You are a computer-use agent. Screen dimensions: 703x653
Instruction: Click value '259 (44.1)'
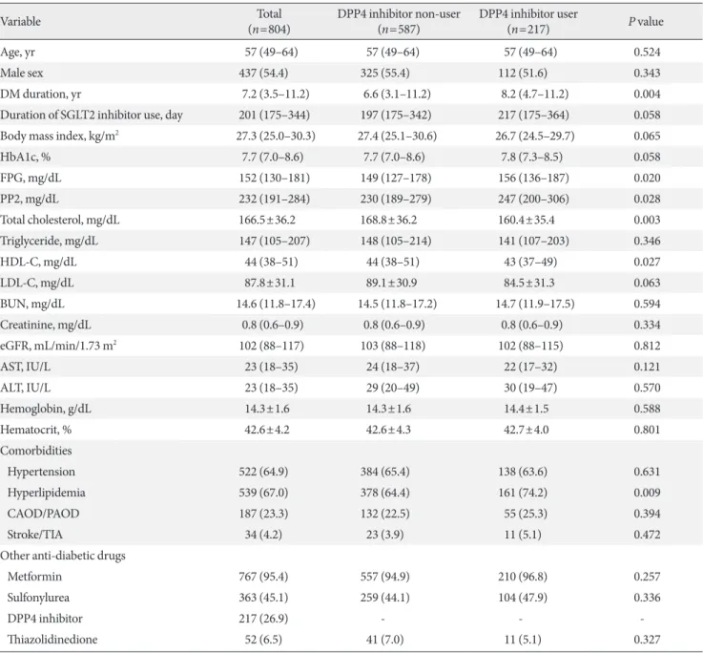tap(385, 598)
